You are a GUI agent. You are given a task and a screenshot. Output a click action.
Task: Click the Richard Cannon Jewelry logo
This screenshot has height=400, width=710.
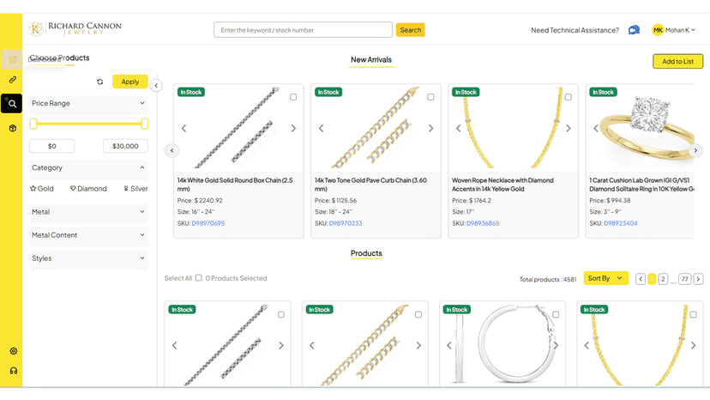(75, 28)
